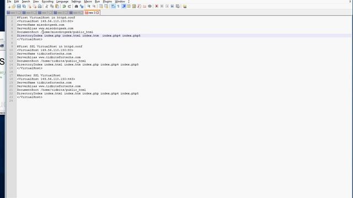Screen dimensions: 353x198
Task: Switch to the 'new 2' tab
Action: 60,13
